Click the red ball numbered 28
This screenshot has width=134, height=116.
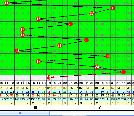(97, 67)
